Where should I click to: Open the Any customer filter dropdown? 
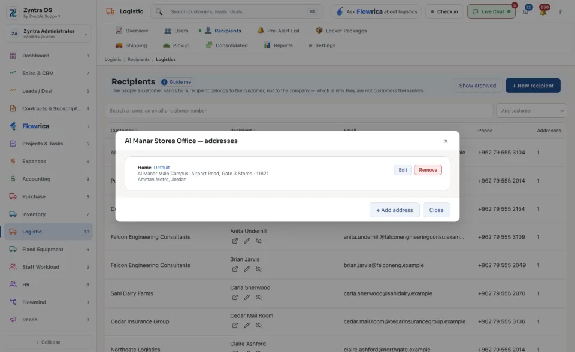click(x=531, y=111)
